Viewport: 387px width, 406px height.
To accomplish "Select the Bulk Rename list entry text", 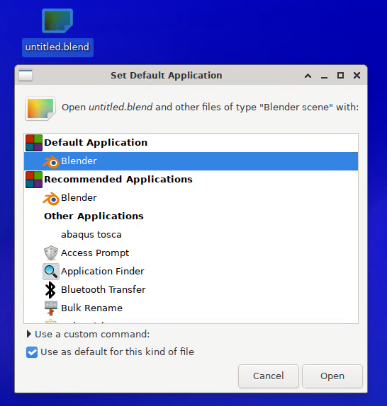I will (91, 308).
